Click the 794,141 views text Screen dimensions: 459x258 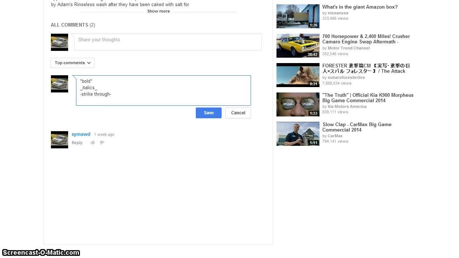tap(335, 141)
